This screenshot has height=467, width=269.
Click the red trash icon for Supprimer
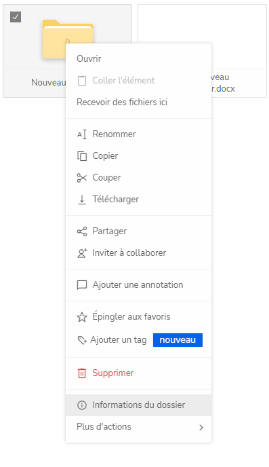[x=82, y=373]
